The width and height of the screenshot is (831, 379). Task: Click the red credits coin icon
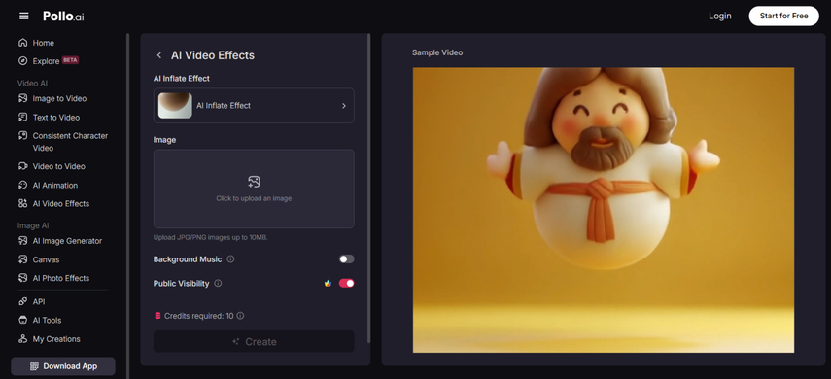[157, 316]
